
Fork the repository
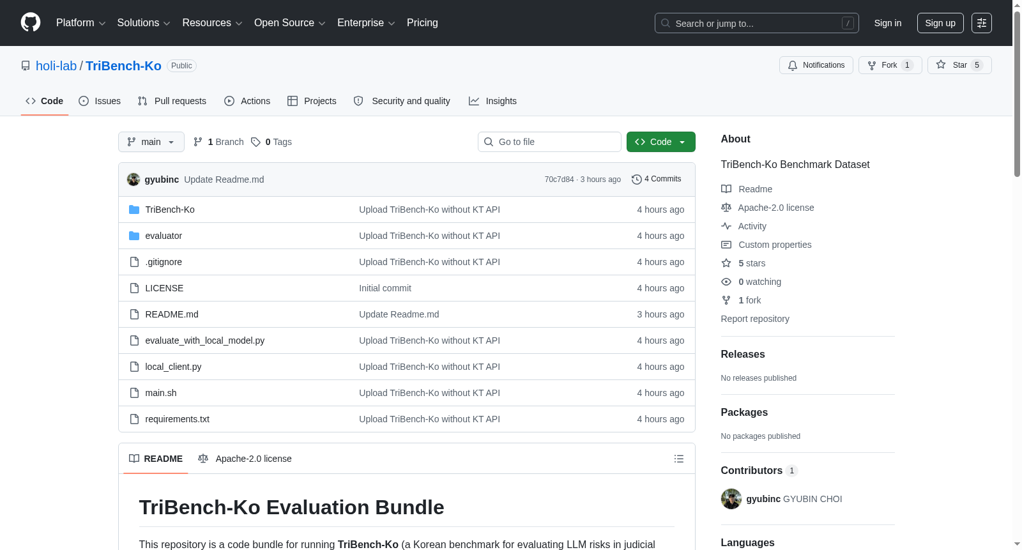pyautogui.click(x=890, y=65)
